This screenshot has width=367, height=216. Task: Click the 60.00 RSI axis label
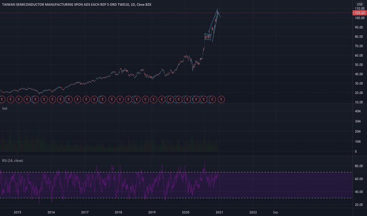(x=359, y=179)
